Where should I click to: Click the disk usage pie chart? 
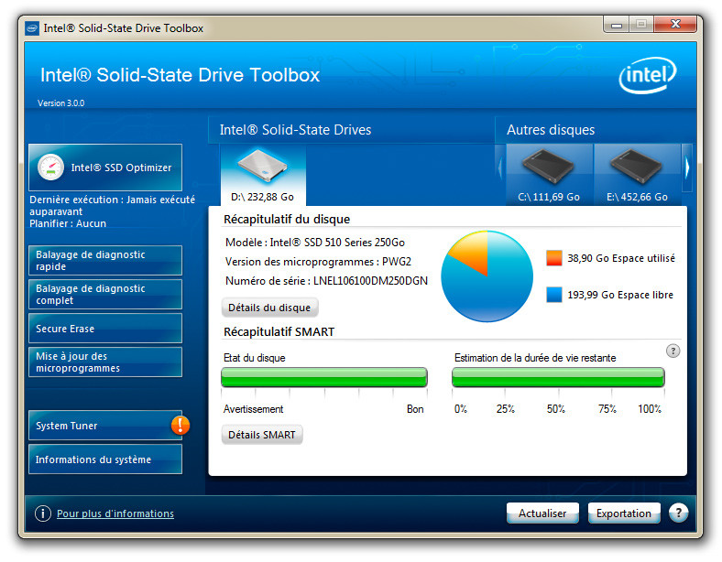point(487,276)
